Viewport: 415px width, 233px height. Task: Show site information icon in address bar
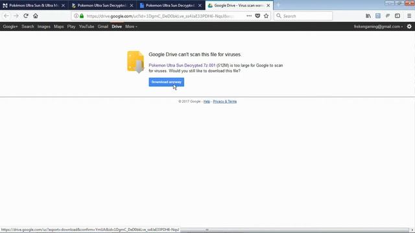(x=76, y=16)
